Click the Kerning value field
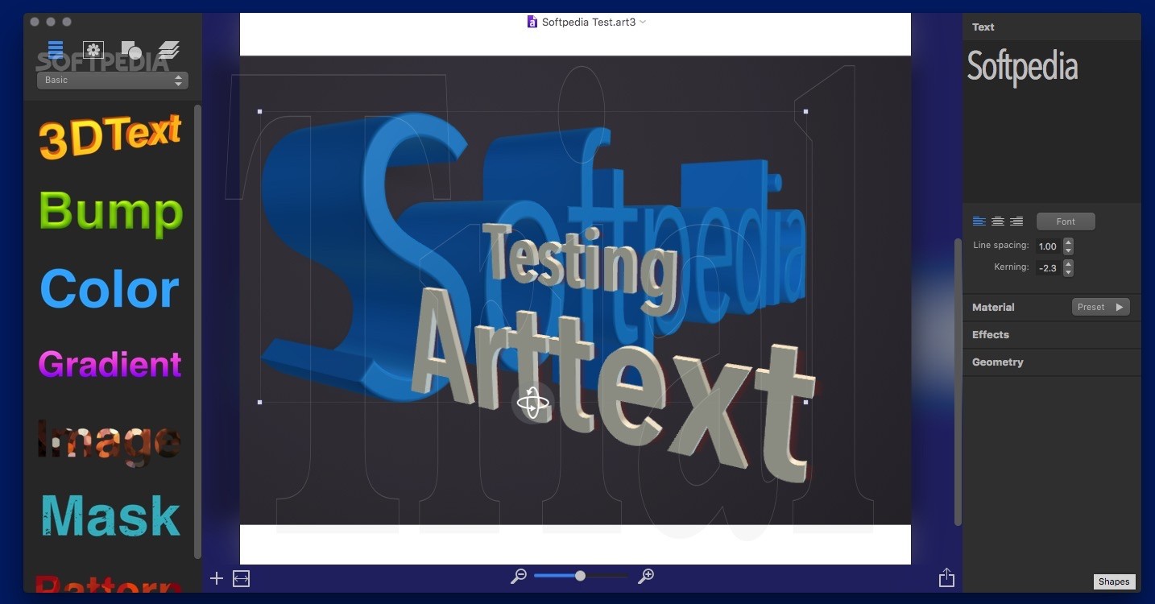 coord(1048,268)
